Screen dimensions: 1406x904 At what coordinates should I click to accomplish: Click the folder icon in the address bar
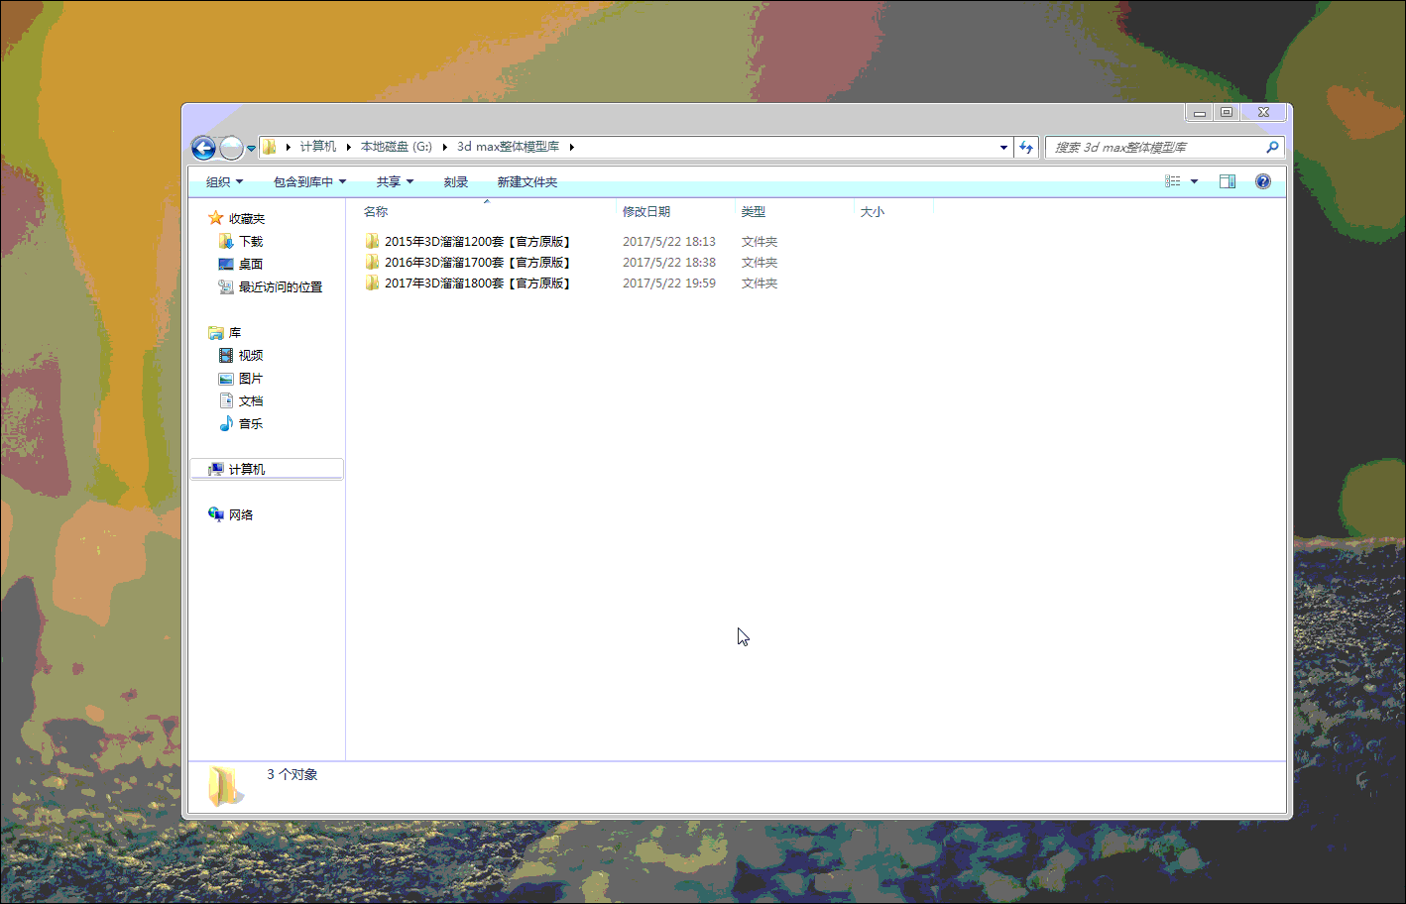(269, 147)
